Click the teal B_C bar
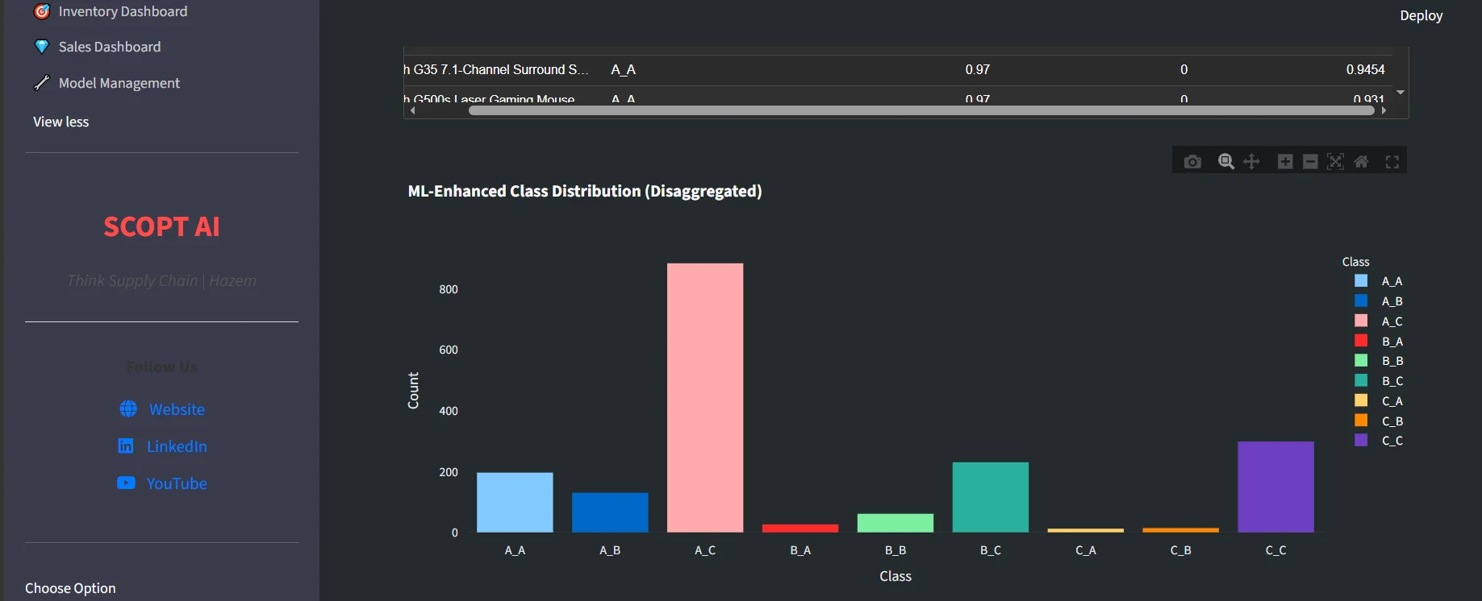The height and width of the screenshot is (601, 1482). click(990, 497)
